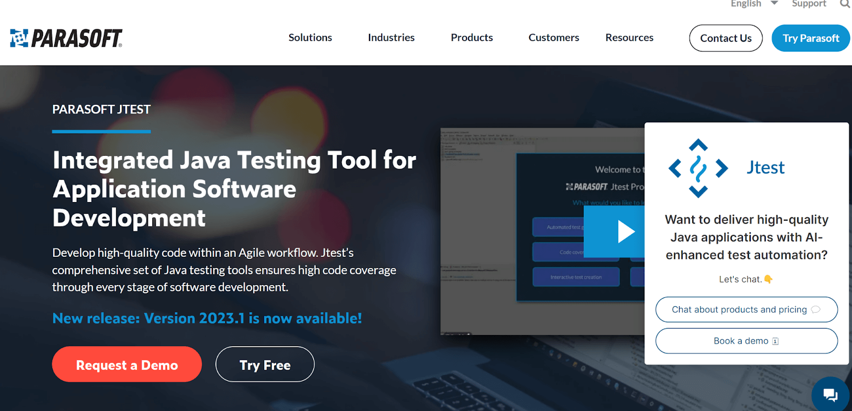This screenshot has width=852, height=411.
Task: Click the Try Free button
Action: coord(265,364)
